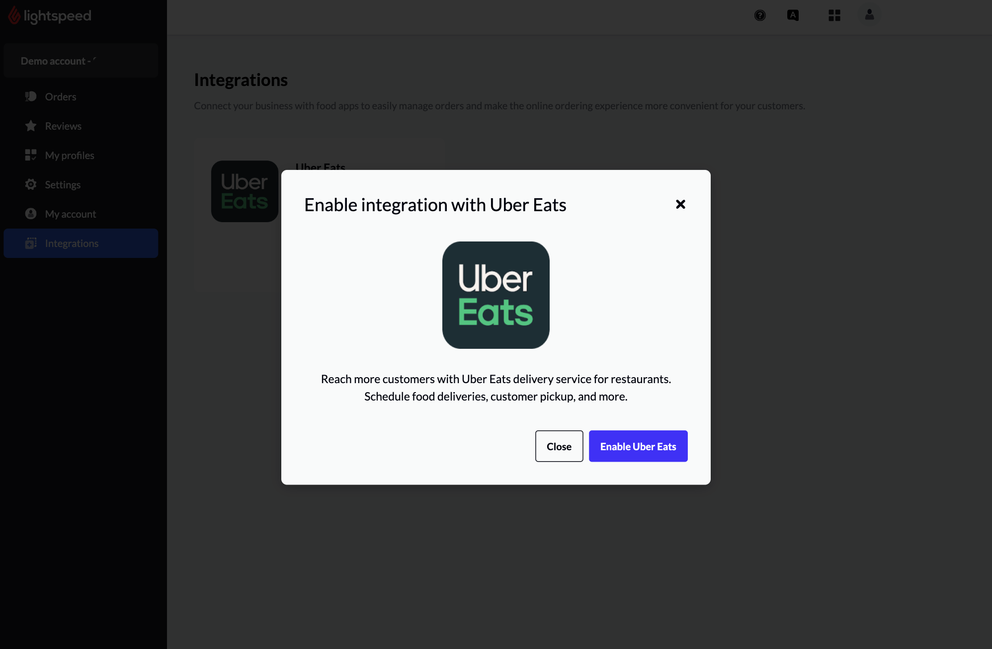Open My profiles section
This screenshot has width=992, height=649.
point(70,155)
